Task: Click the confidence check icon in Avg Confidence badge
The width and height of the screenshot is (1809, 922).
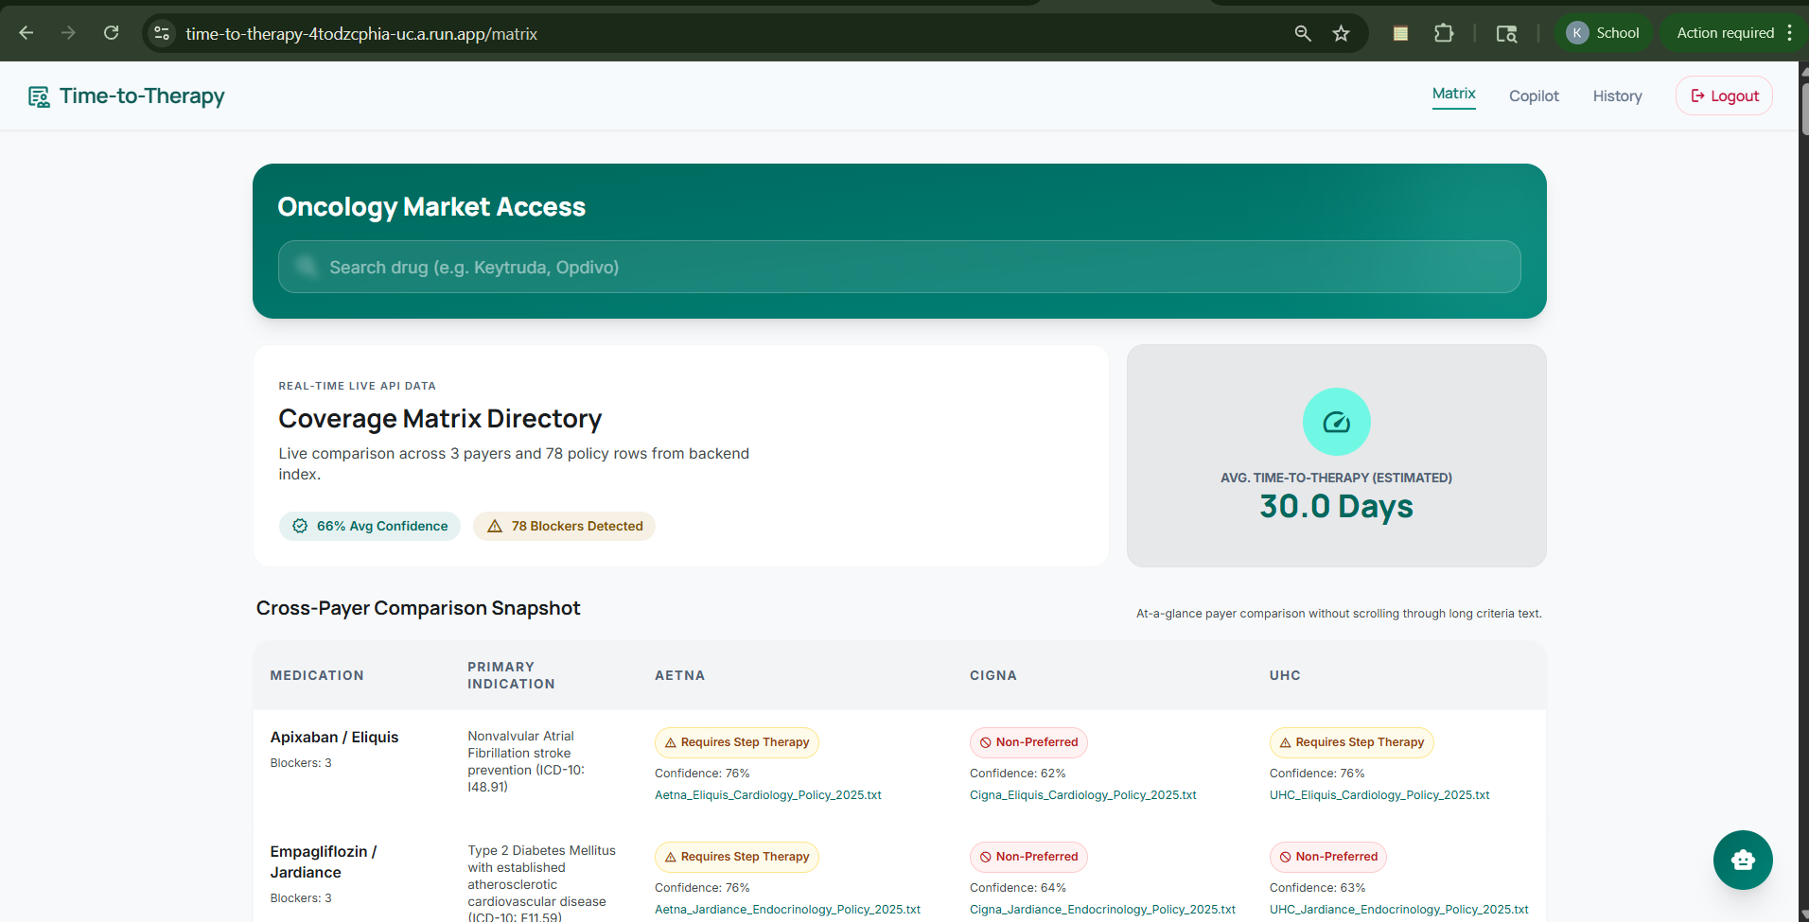Action: click(300, 526)
